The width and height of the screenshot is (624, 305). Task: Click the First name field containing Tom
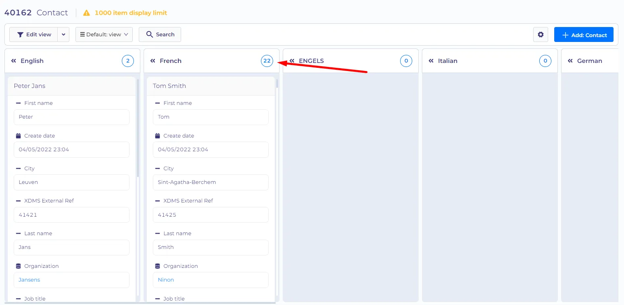pos(211,117)
